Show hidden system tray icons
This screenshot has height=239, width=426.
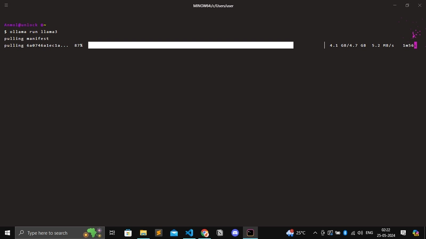coord(315,233)
